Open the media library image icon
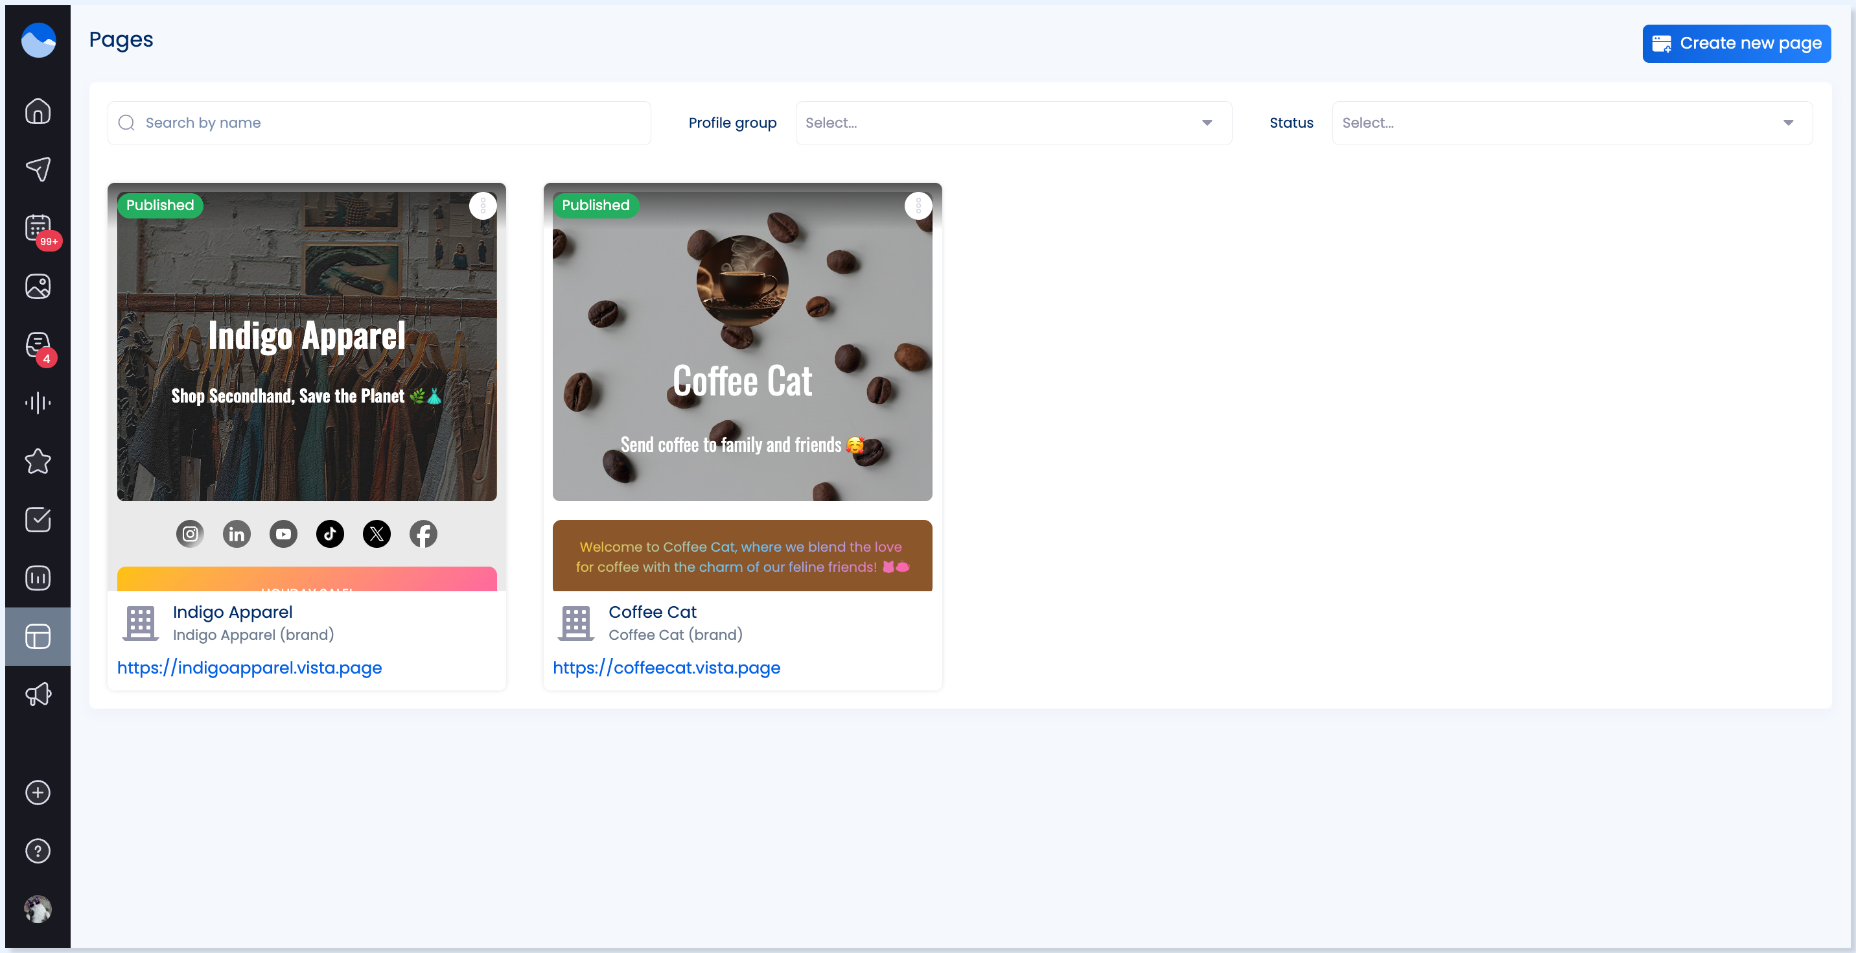 tap(38, 286)
